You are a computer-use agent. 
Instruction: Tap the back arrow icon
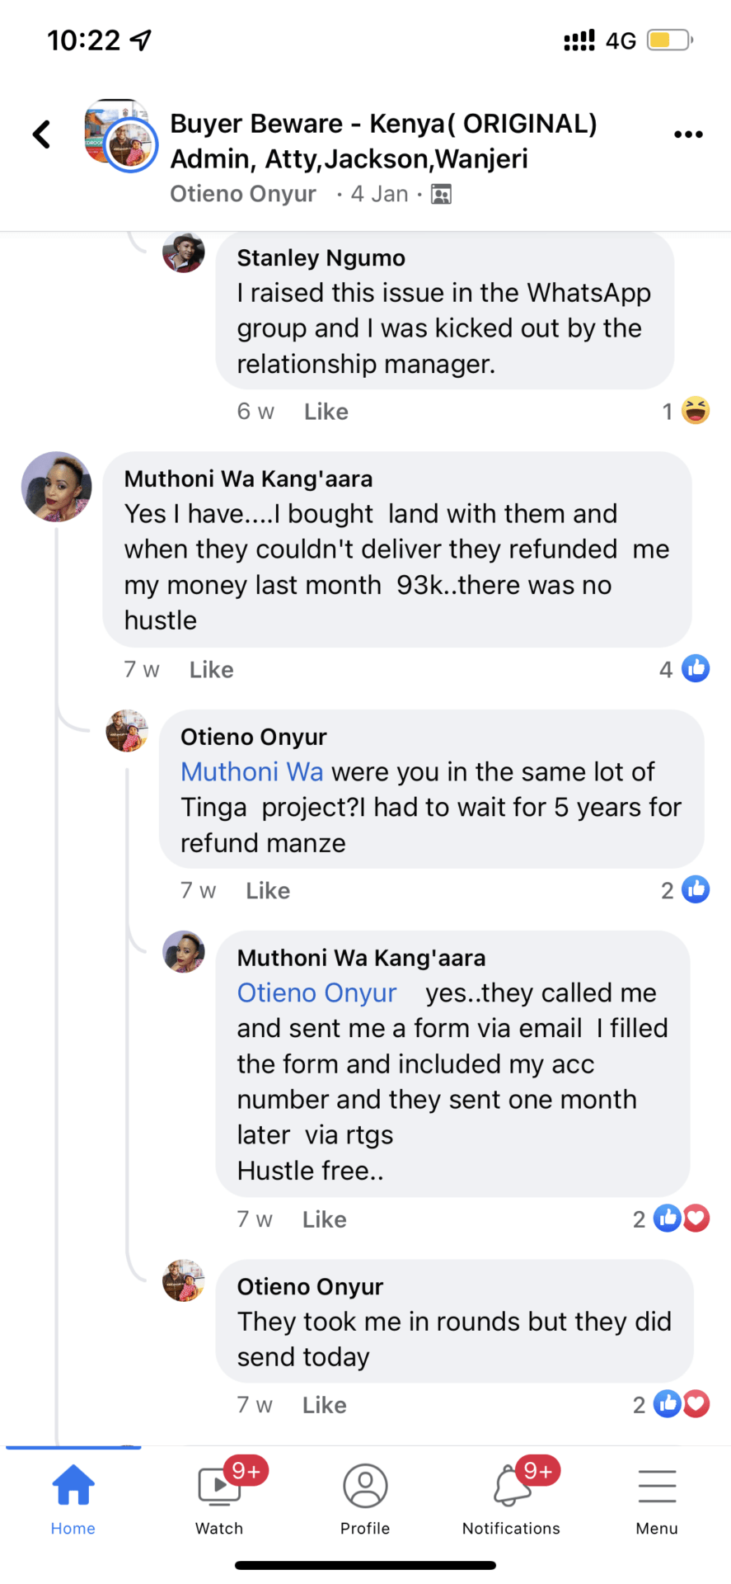[x=42, y=134]
